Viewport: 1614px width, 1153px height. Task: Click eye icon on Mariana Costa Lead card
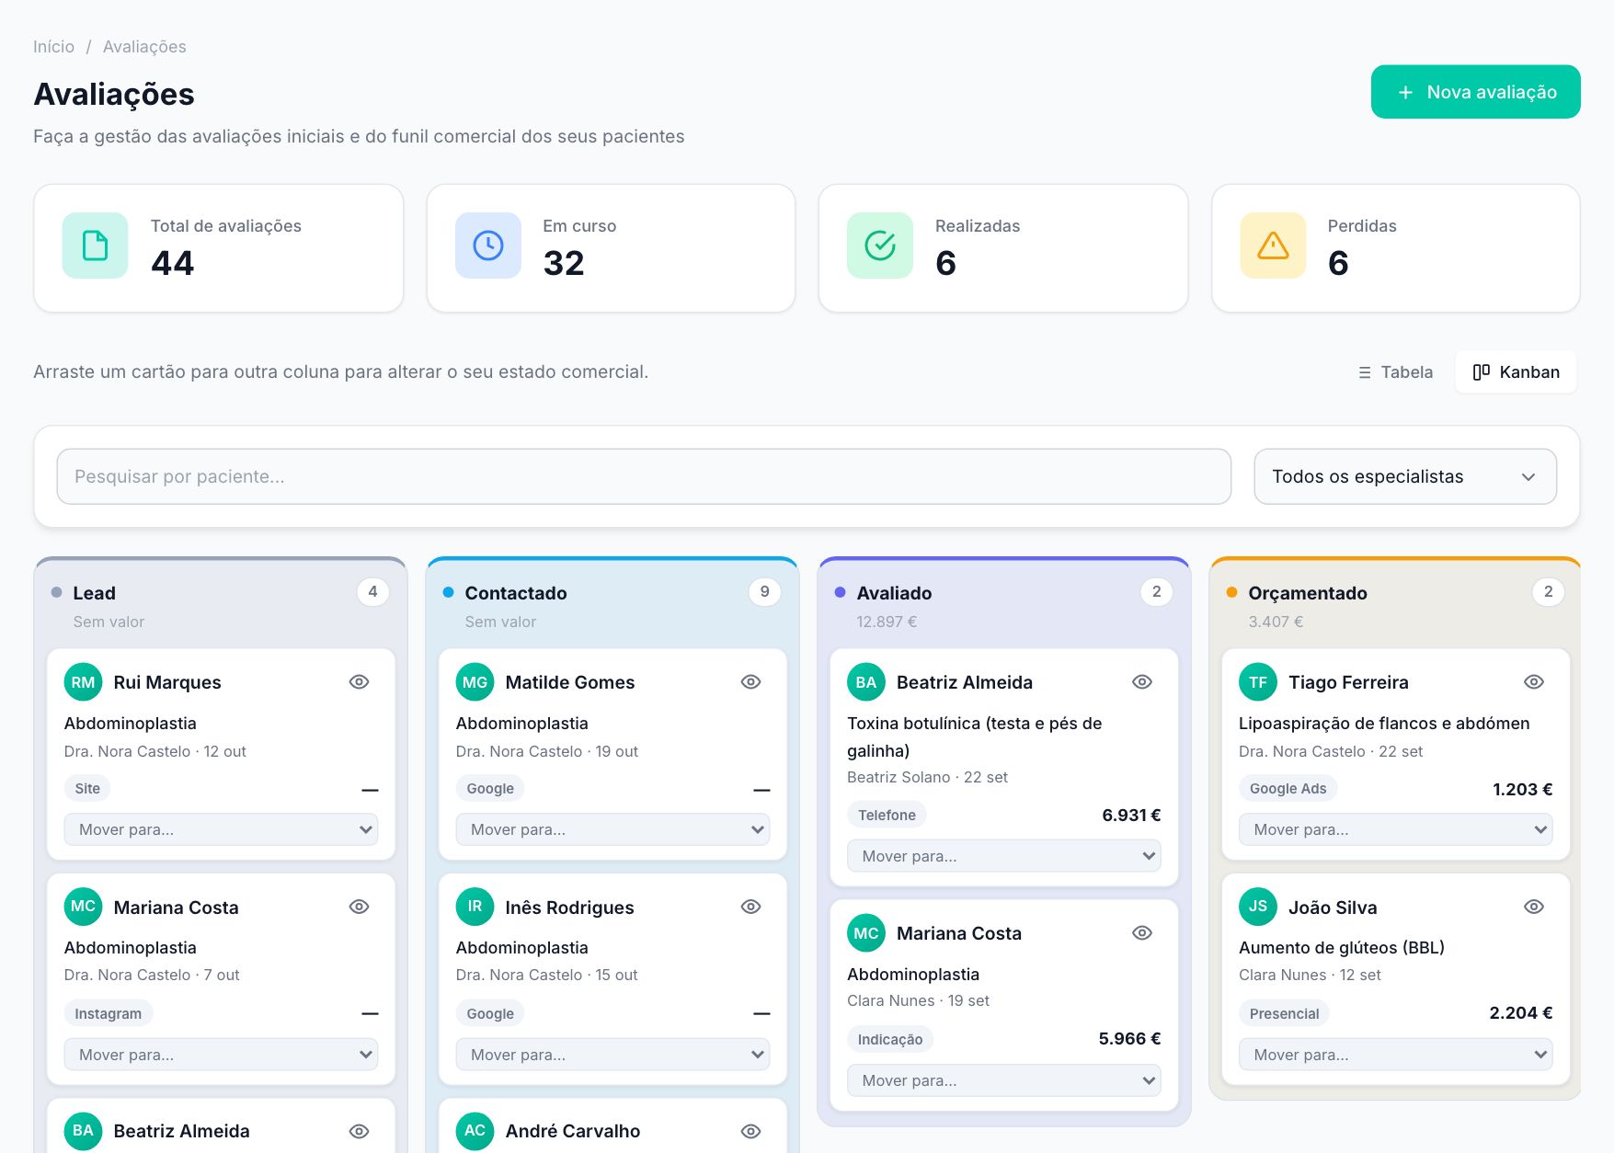click(360, 907)
